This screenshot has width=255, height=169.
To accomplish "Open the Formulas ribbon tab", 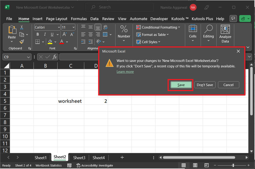I will click(79, 19).
